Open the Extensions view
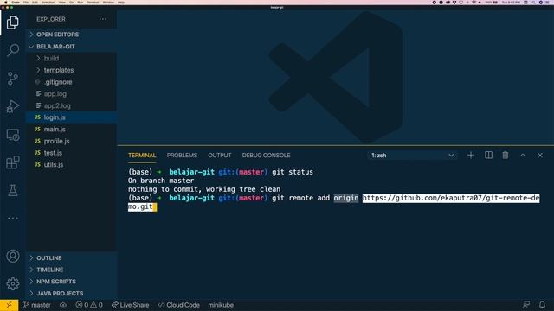The height and width of the screenshot is (311, 554). [13, 162]
